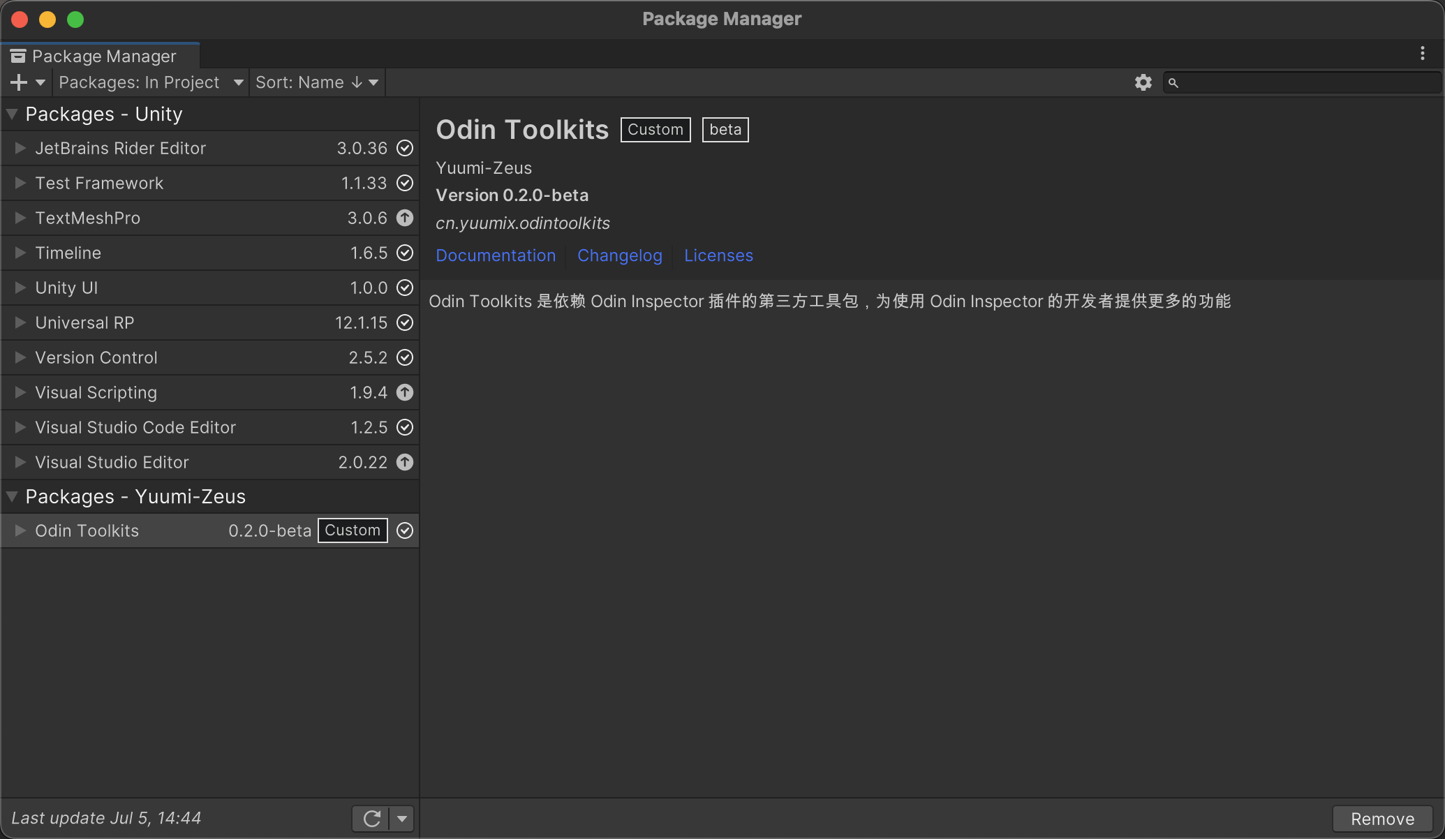Viewport: 1445px width, 839px height.
Task: Click the Custom badge beside title
Action: click(655, 130)
